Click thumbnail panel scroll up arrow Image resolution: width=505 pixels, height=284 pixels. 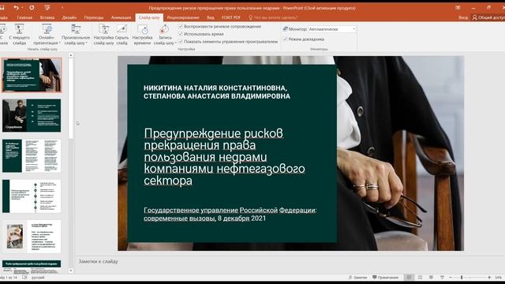pos(71,55)
